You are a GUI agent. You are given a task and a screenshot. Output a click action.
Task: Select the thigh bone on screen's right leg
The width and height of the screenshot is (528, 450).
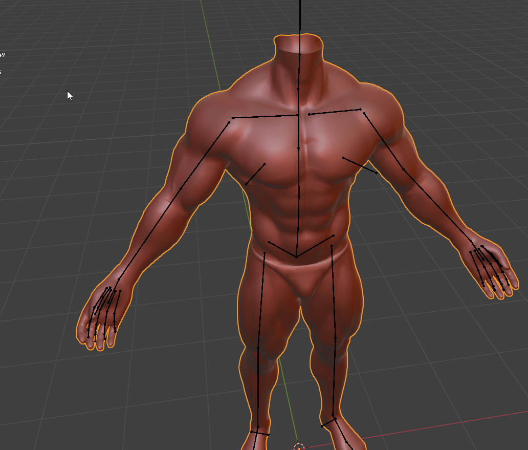[x=334, y=291]
